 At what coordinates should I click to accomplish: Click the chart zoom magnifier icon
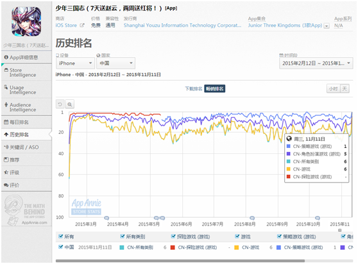point(70,104)
